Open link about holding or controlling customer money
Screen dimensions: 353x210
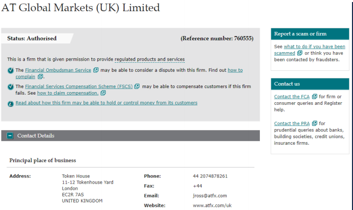[x=106, y=103]
